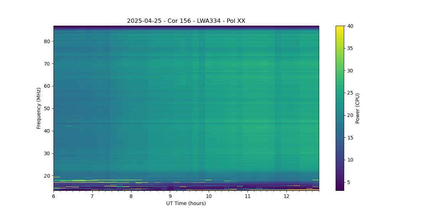Select the 11 tick on the UT Time axis
Screen dimensions: 428x214
[x=247, y=196]
